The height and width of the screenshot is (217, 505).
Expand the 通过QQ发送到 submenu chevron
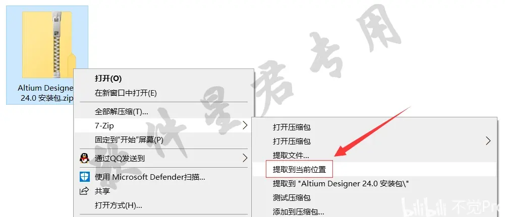(x=245, y=158)
